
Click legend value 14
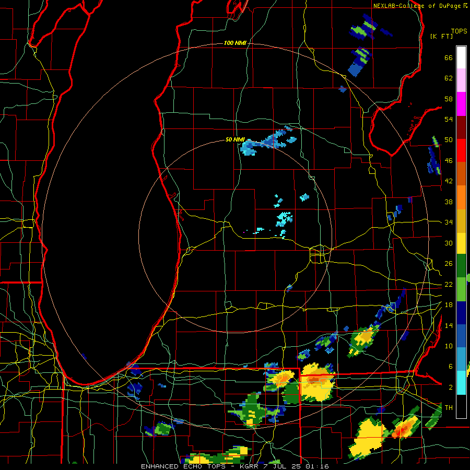449,325
